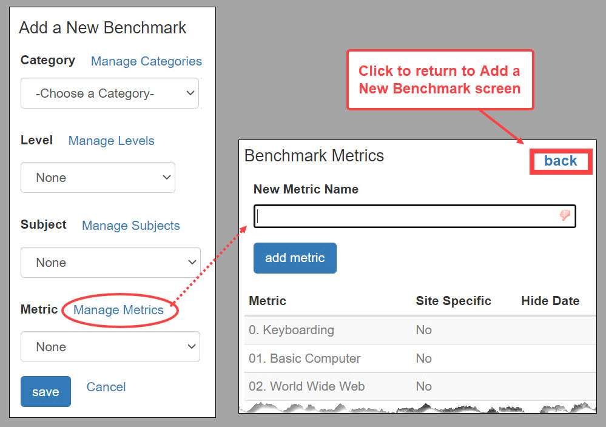Open Manage Categories
The image size is (606, 427).
146,61
